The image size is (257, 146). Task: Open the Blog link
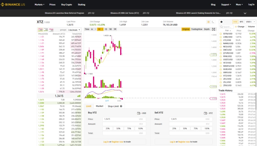tap(213, 5)
